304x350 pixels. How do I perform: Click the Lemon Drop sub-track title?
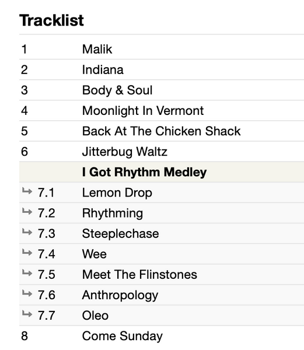(x=117, y=193)
